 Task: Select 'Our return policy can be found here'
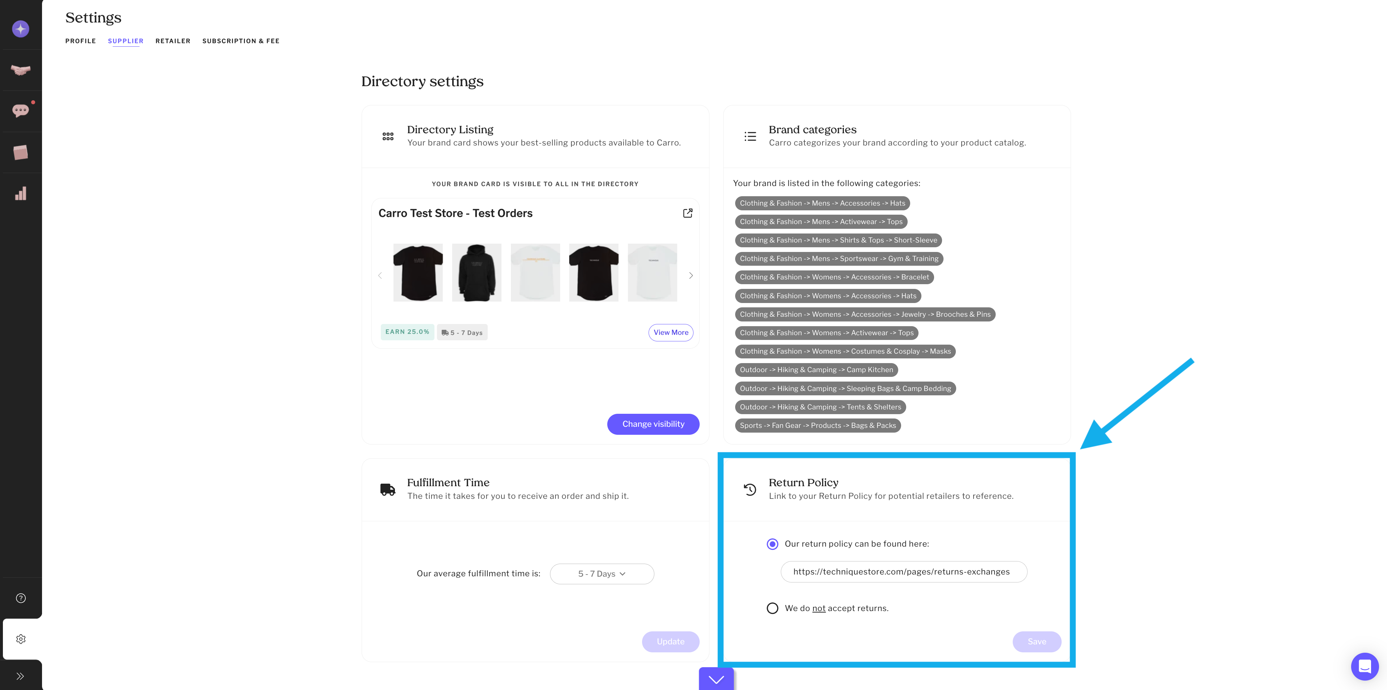(x=772, y=544)
